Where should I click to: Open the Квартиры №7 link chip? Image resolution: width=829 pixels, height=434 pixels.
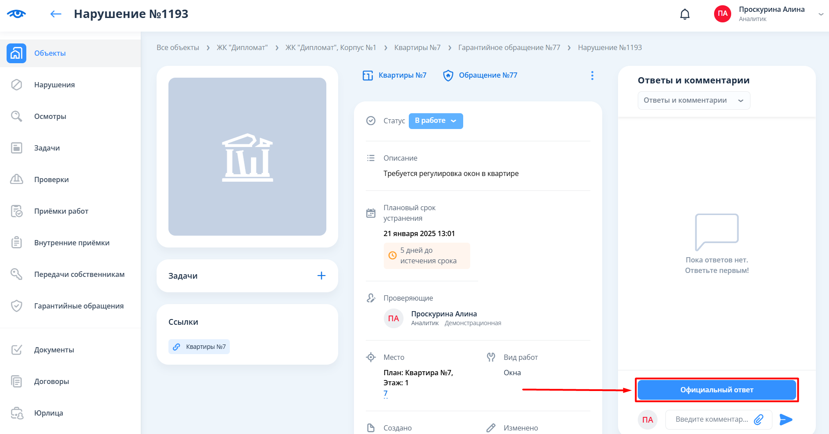(x=200, y=347)
